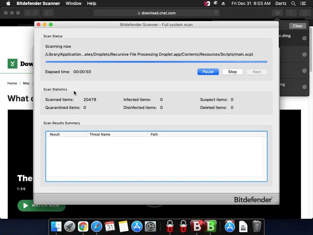Toggle the Safari sidebar button
313x235 pixels.
pos(48,13)
